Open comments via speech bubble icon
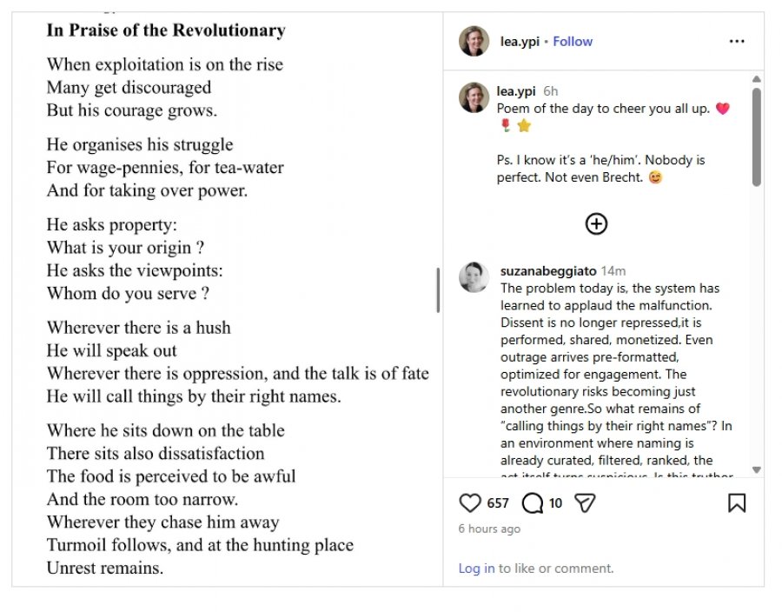Image resolution: width=782 pixels, height=612 pixels. pyautogui.click(x=533, y=502)
